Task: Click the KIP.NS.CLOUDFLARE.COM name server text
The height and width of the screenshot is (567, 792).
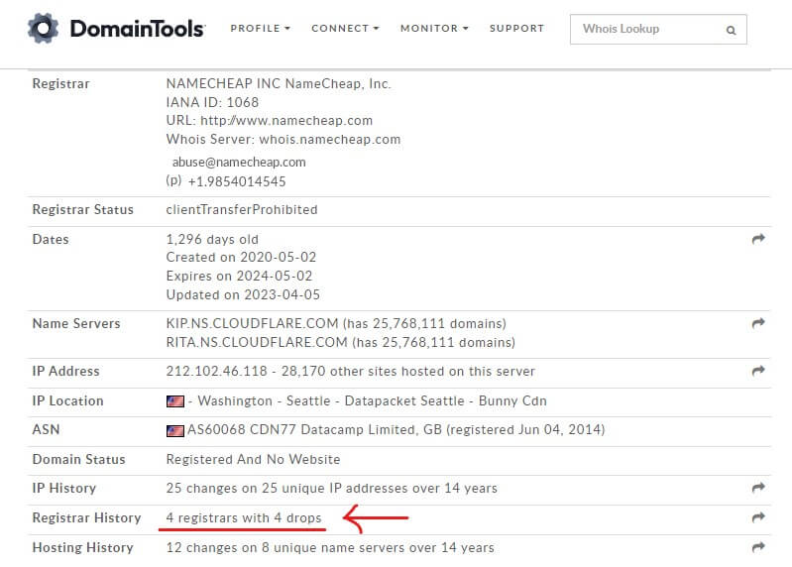Action: 252,323
